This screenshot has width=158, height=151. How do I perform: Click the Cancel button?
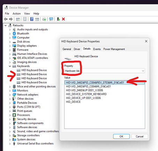(x=140, y=136)
